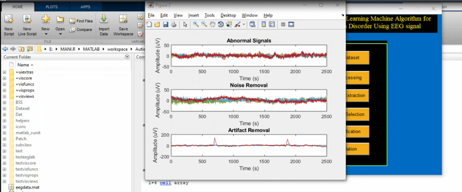
Task: Open Window menu in Figure 2
Action: [x=249, y=15]
